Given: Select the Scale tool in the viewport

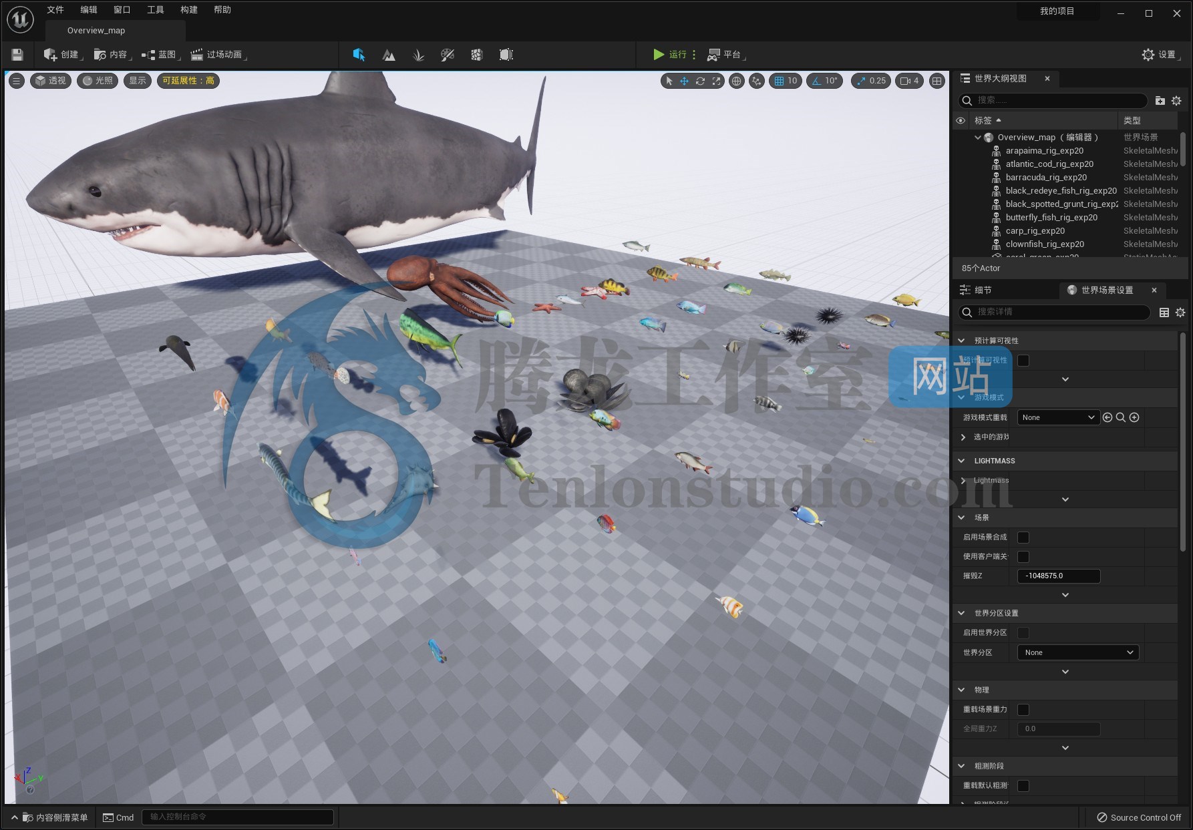Looking at the screenshot, I should click(x=715, y=81).
